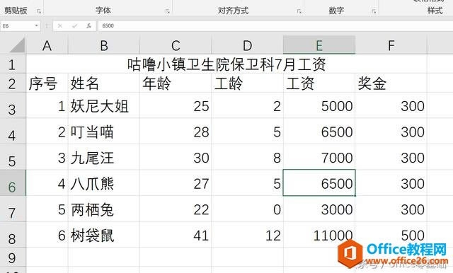Click the insert function fx icon
The width and height of the screenshot is (453, 273).
click(88, 25)
